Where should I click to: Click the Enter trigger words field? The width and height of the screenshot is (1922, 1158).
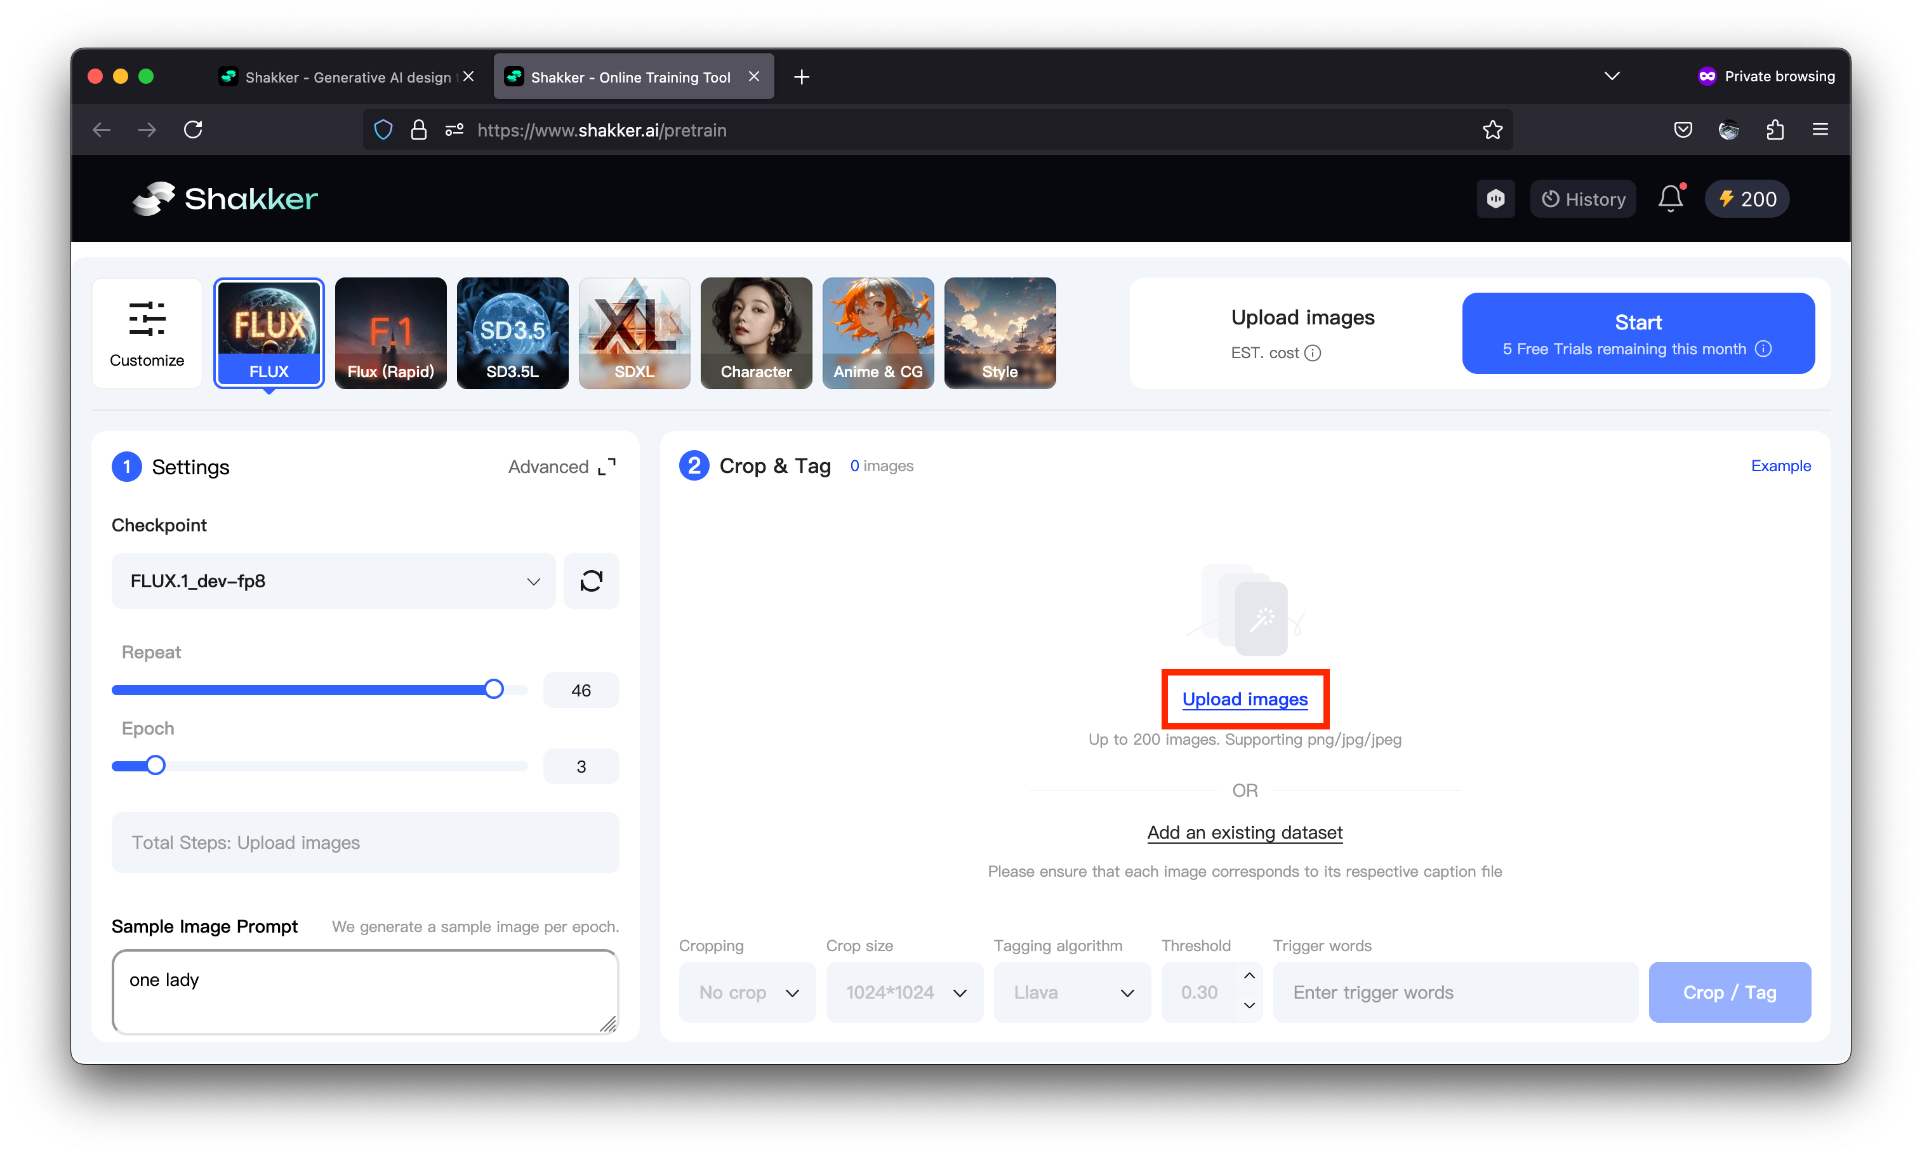[1455, 992]
